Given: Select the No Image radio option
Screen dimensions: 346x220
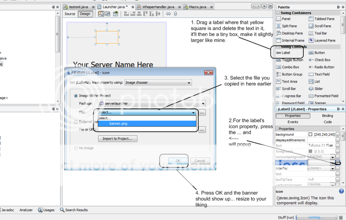Looking at the screenshot, I should click(76, 148).
